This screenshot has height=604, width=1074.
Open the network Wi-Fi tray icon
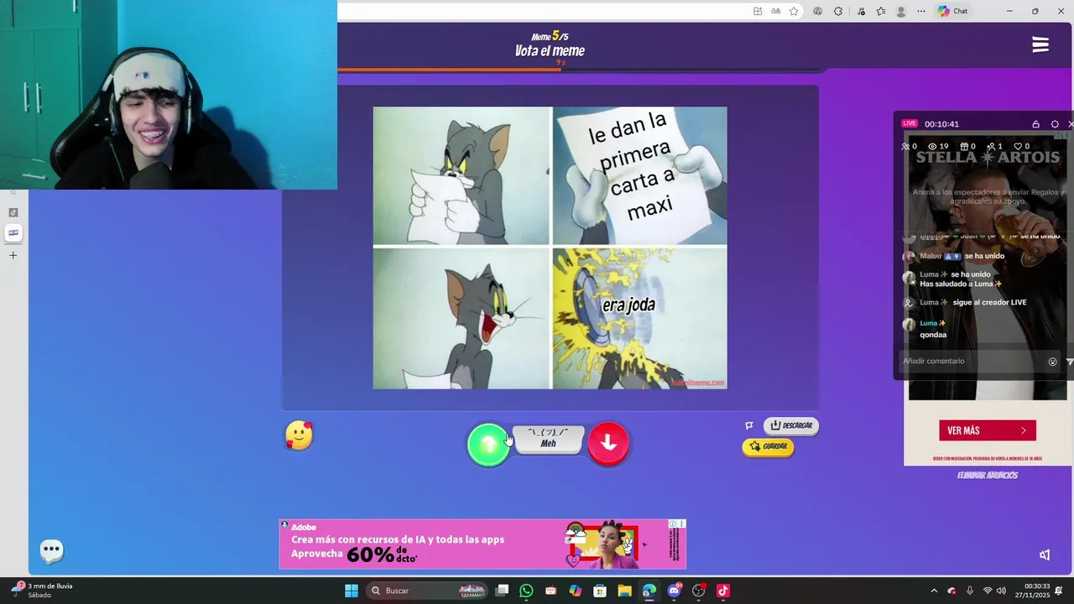988,591
